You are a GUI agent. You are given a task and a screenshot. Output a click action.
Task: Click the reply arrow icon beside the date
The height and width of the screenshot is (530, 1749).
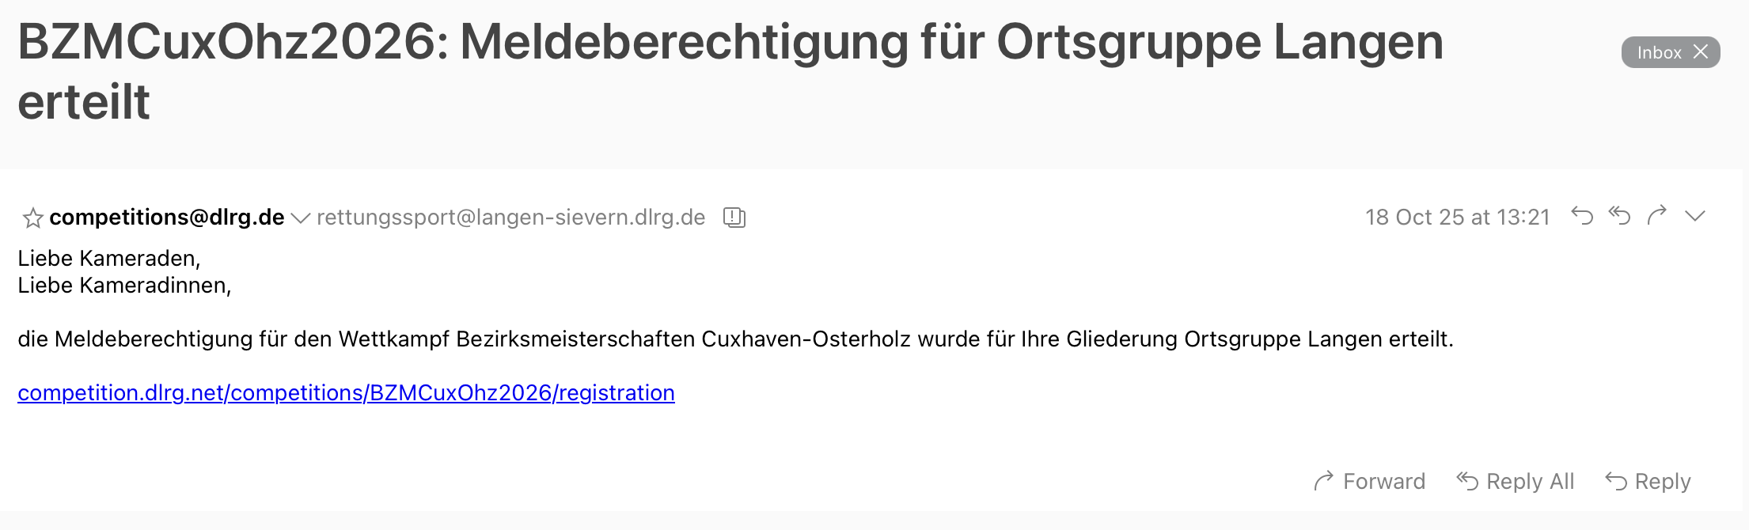tap(1581, 216)
